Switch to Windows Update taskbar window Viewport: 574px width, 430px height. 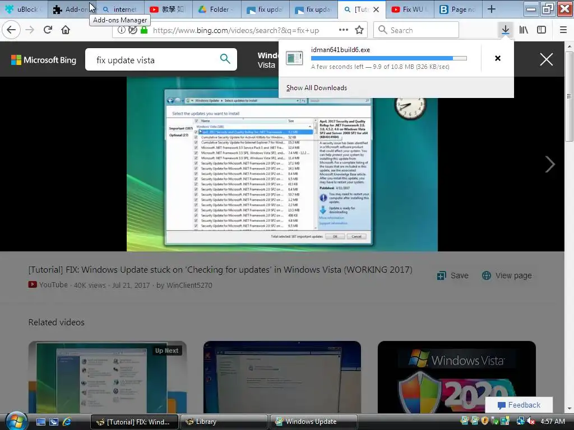pyautogui.click(x=313, y=422)
